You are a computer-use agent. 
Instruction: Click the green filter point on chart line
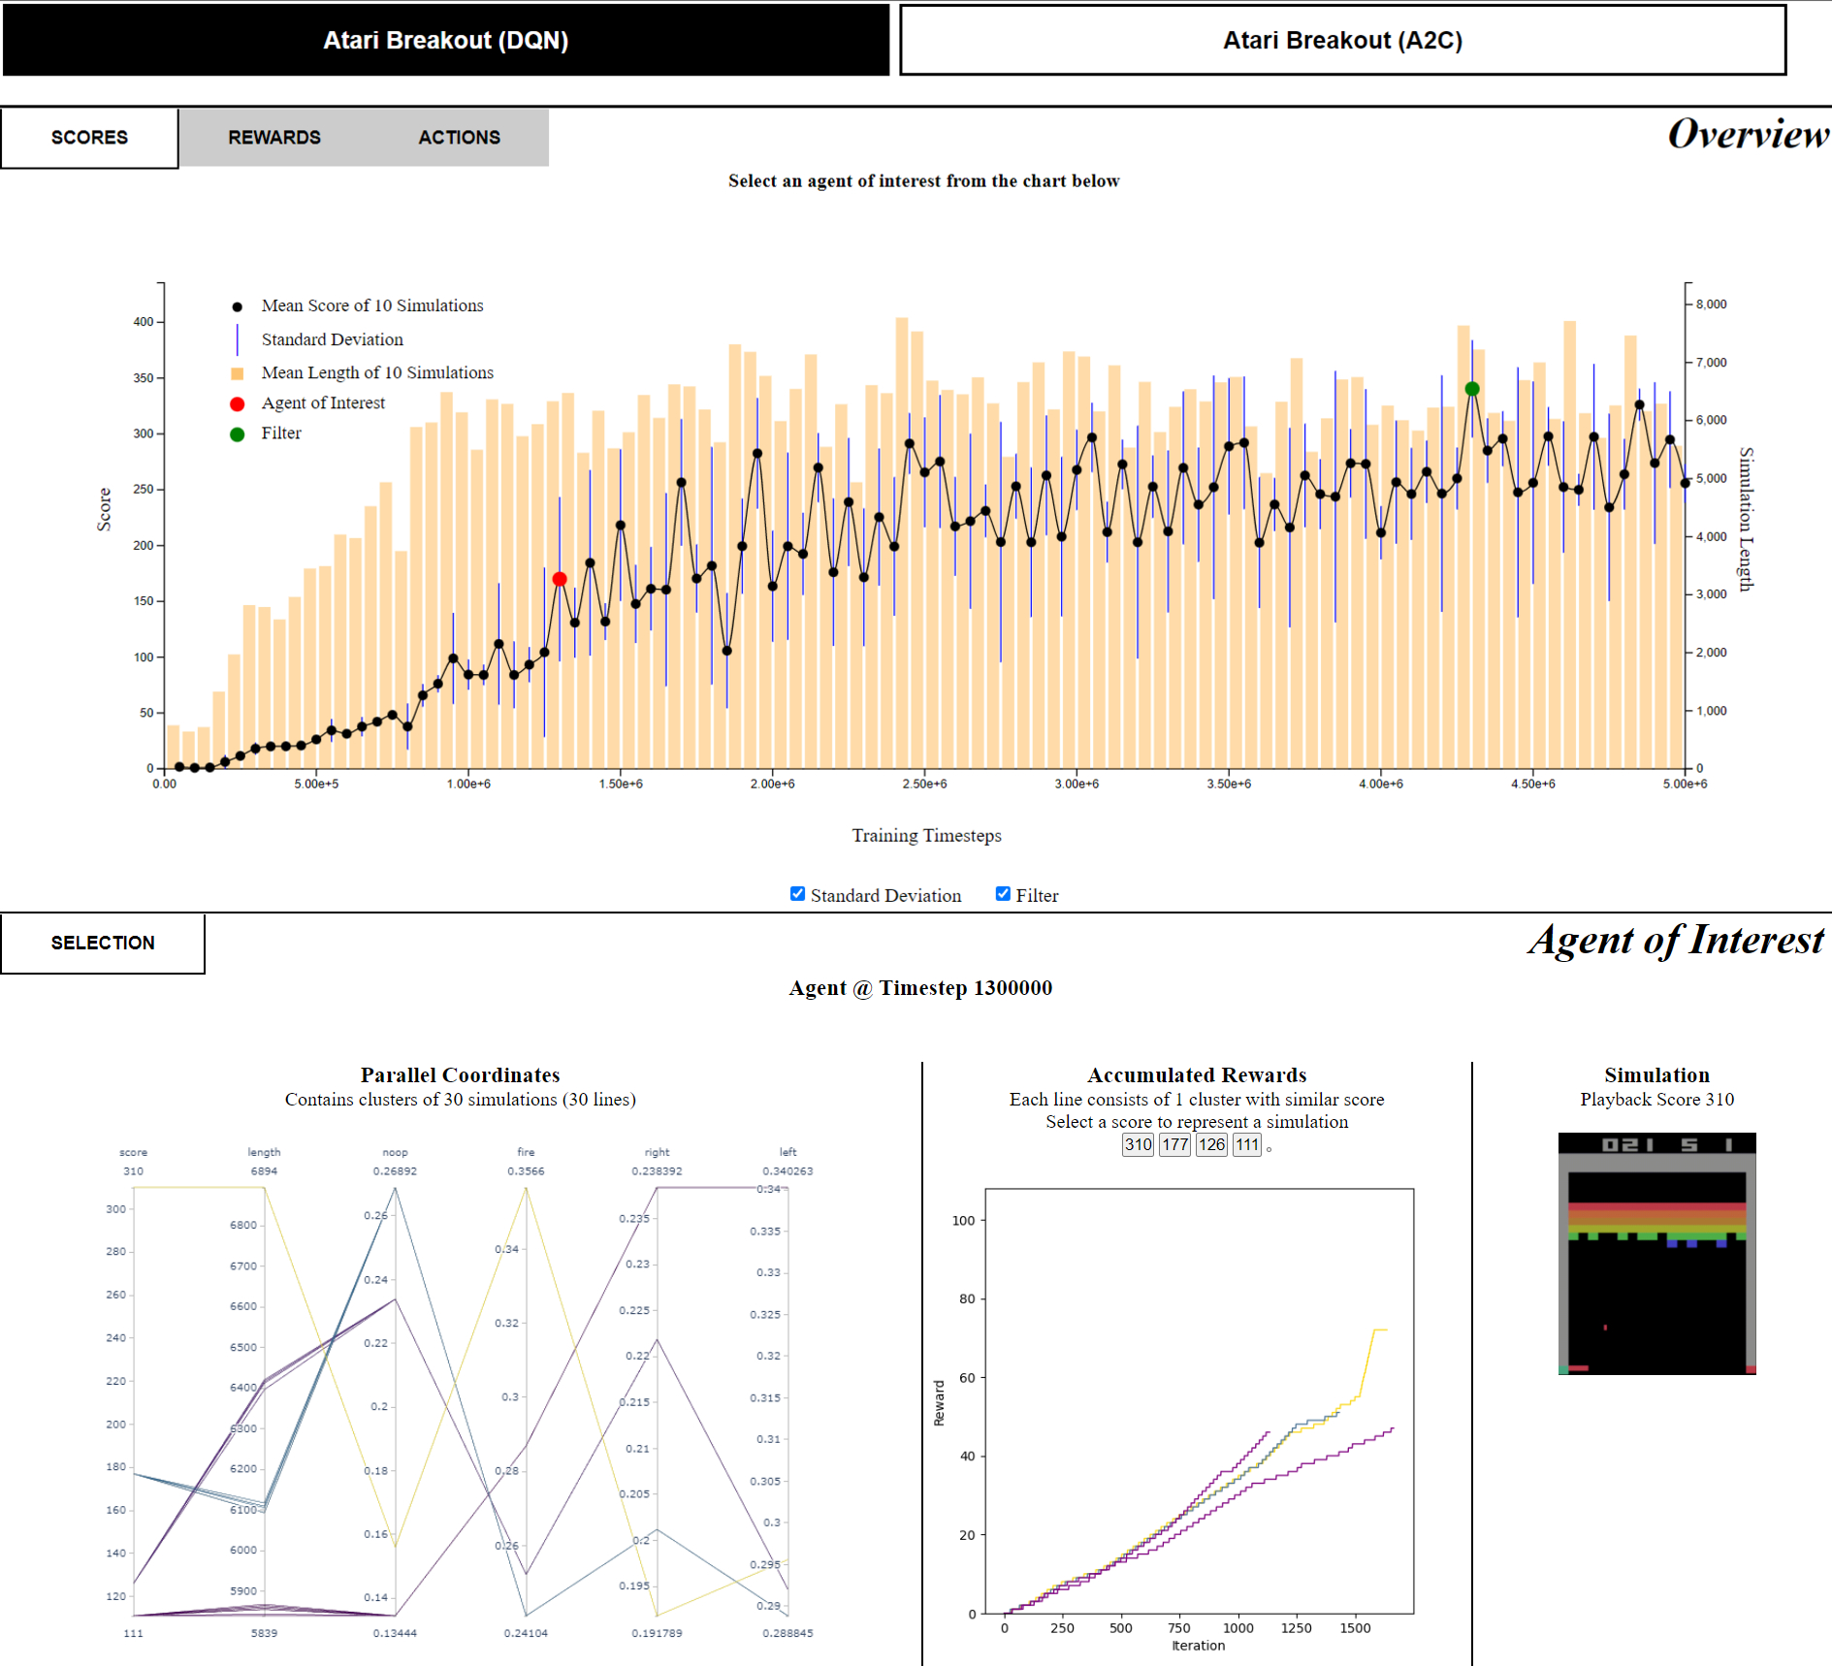tap(1471, 389)
